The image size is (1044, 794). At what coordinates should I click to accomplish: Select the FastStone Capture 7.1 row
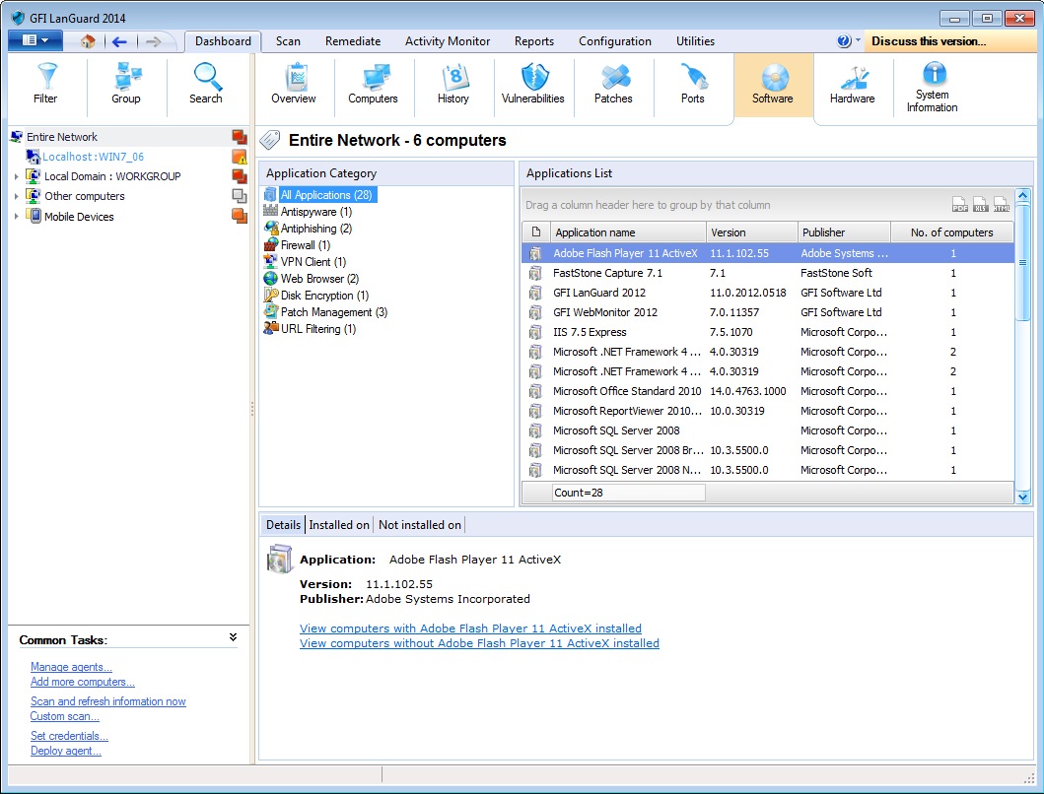(x=768, y=273)
